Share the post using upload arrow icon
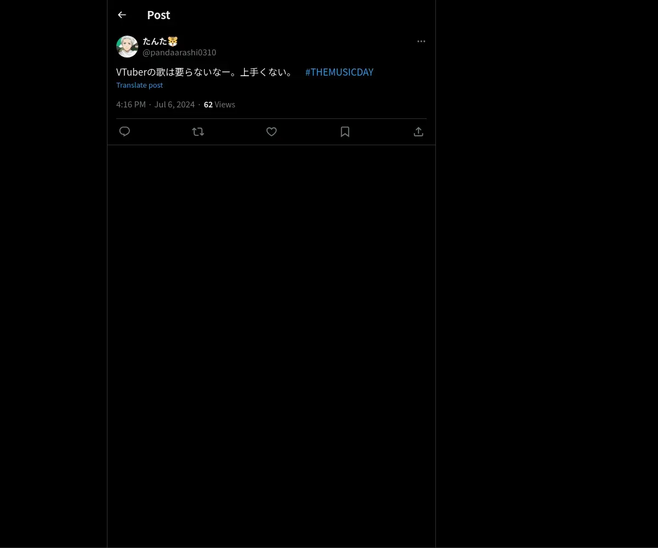Viewport: 658px width, 548px height. [x=418, y=132]
